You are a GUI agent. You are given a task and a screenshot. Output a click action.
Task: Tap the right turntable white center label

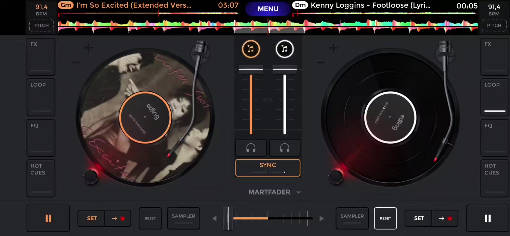390,117
